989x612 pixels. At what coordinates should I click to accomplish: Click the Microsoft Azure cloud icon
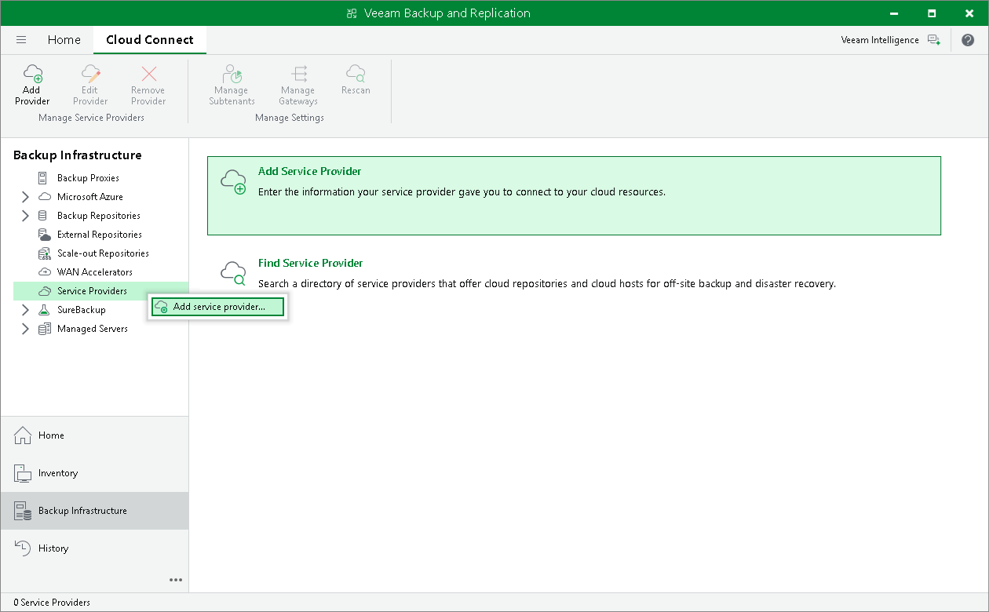pyautogui.click(x=43, y=197)
